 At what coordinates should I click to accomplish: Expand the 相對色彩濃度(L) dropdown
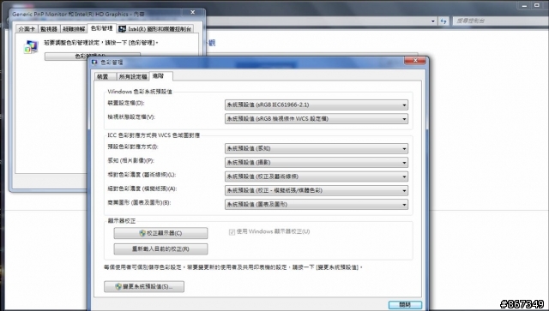(317, 176)
